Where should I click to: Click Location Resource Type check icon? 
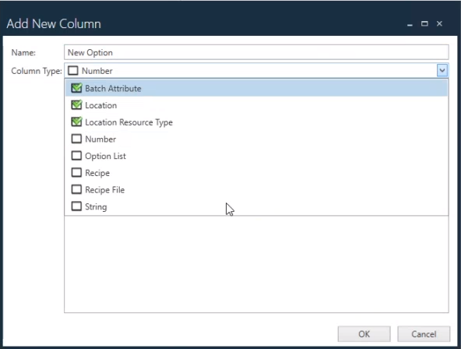[76, 122]
